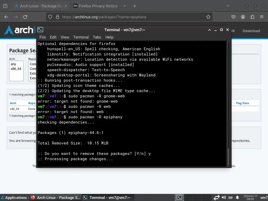
Task: Open the battery power tray icon
Action: pyautogui.click(x=230, y=198)
